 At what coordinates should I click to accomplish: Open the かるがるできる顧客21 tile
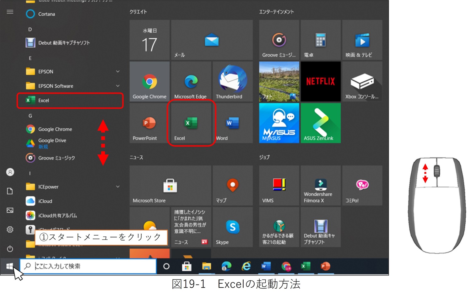pyautogui.click(x=279, y=227)
